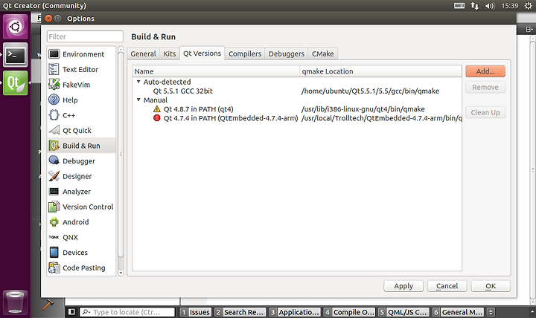This screenshot has height=318, width=536.
Task: Select QNX options category
Action: (81, 237)
